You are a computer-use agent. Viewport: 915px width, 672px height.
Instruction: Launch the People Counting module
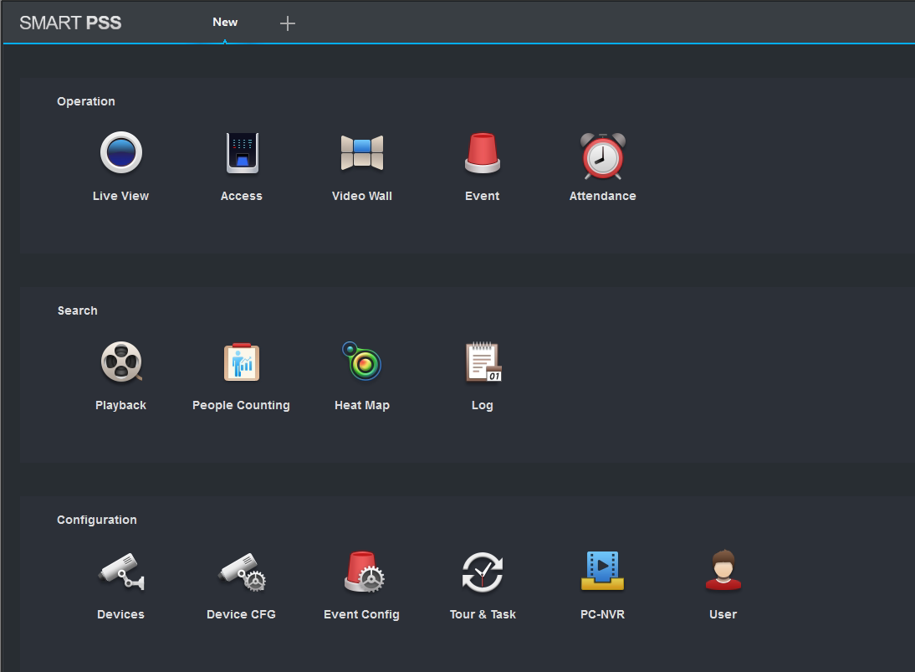coord(242,363)
